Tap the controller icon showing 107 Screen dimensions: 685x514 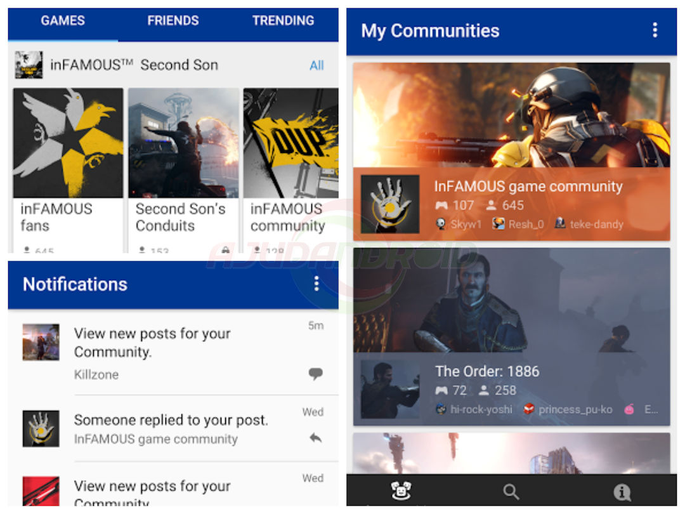click(441, 205)
